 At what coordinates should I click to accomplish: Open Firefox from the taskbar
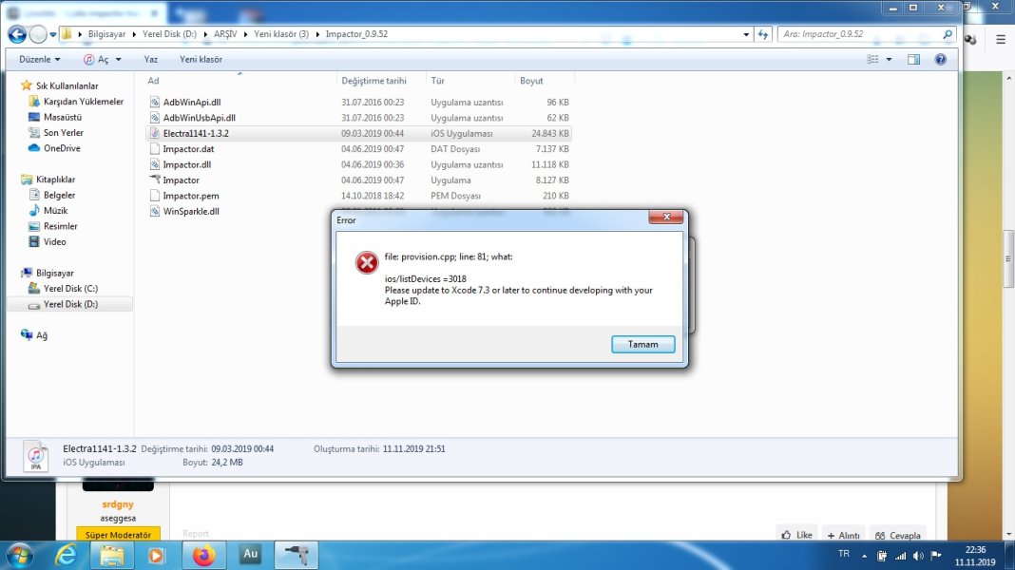pyautogui.click(x=204, y=554)
